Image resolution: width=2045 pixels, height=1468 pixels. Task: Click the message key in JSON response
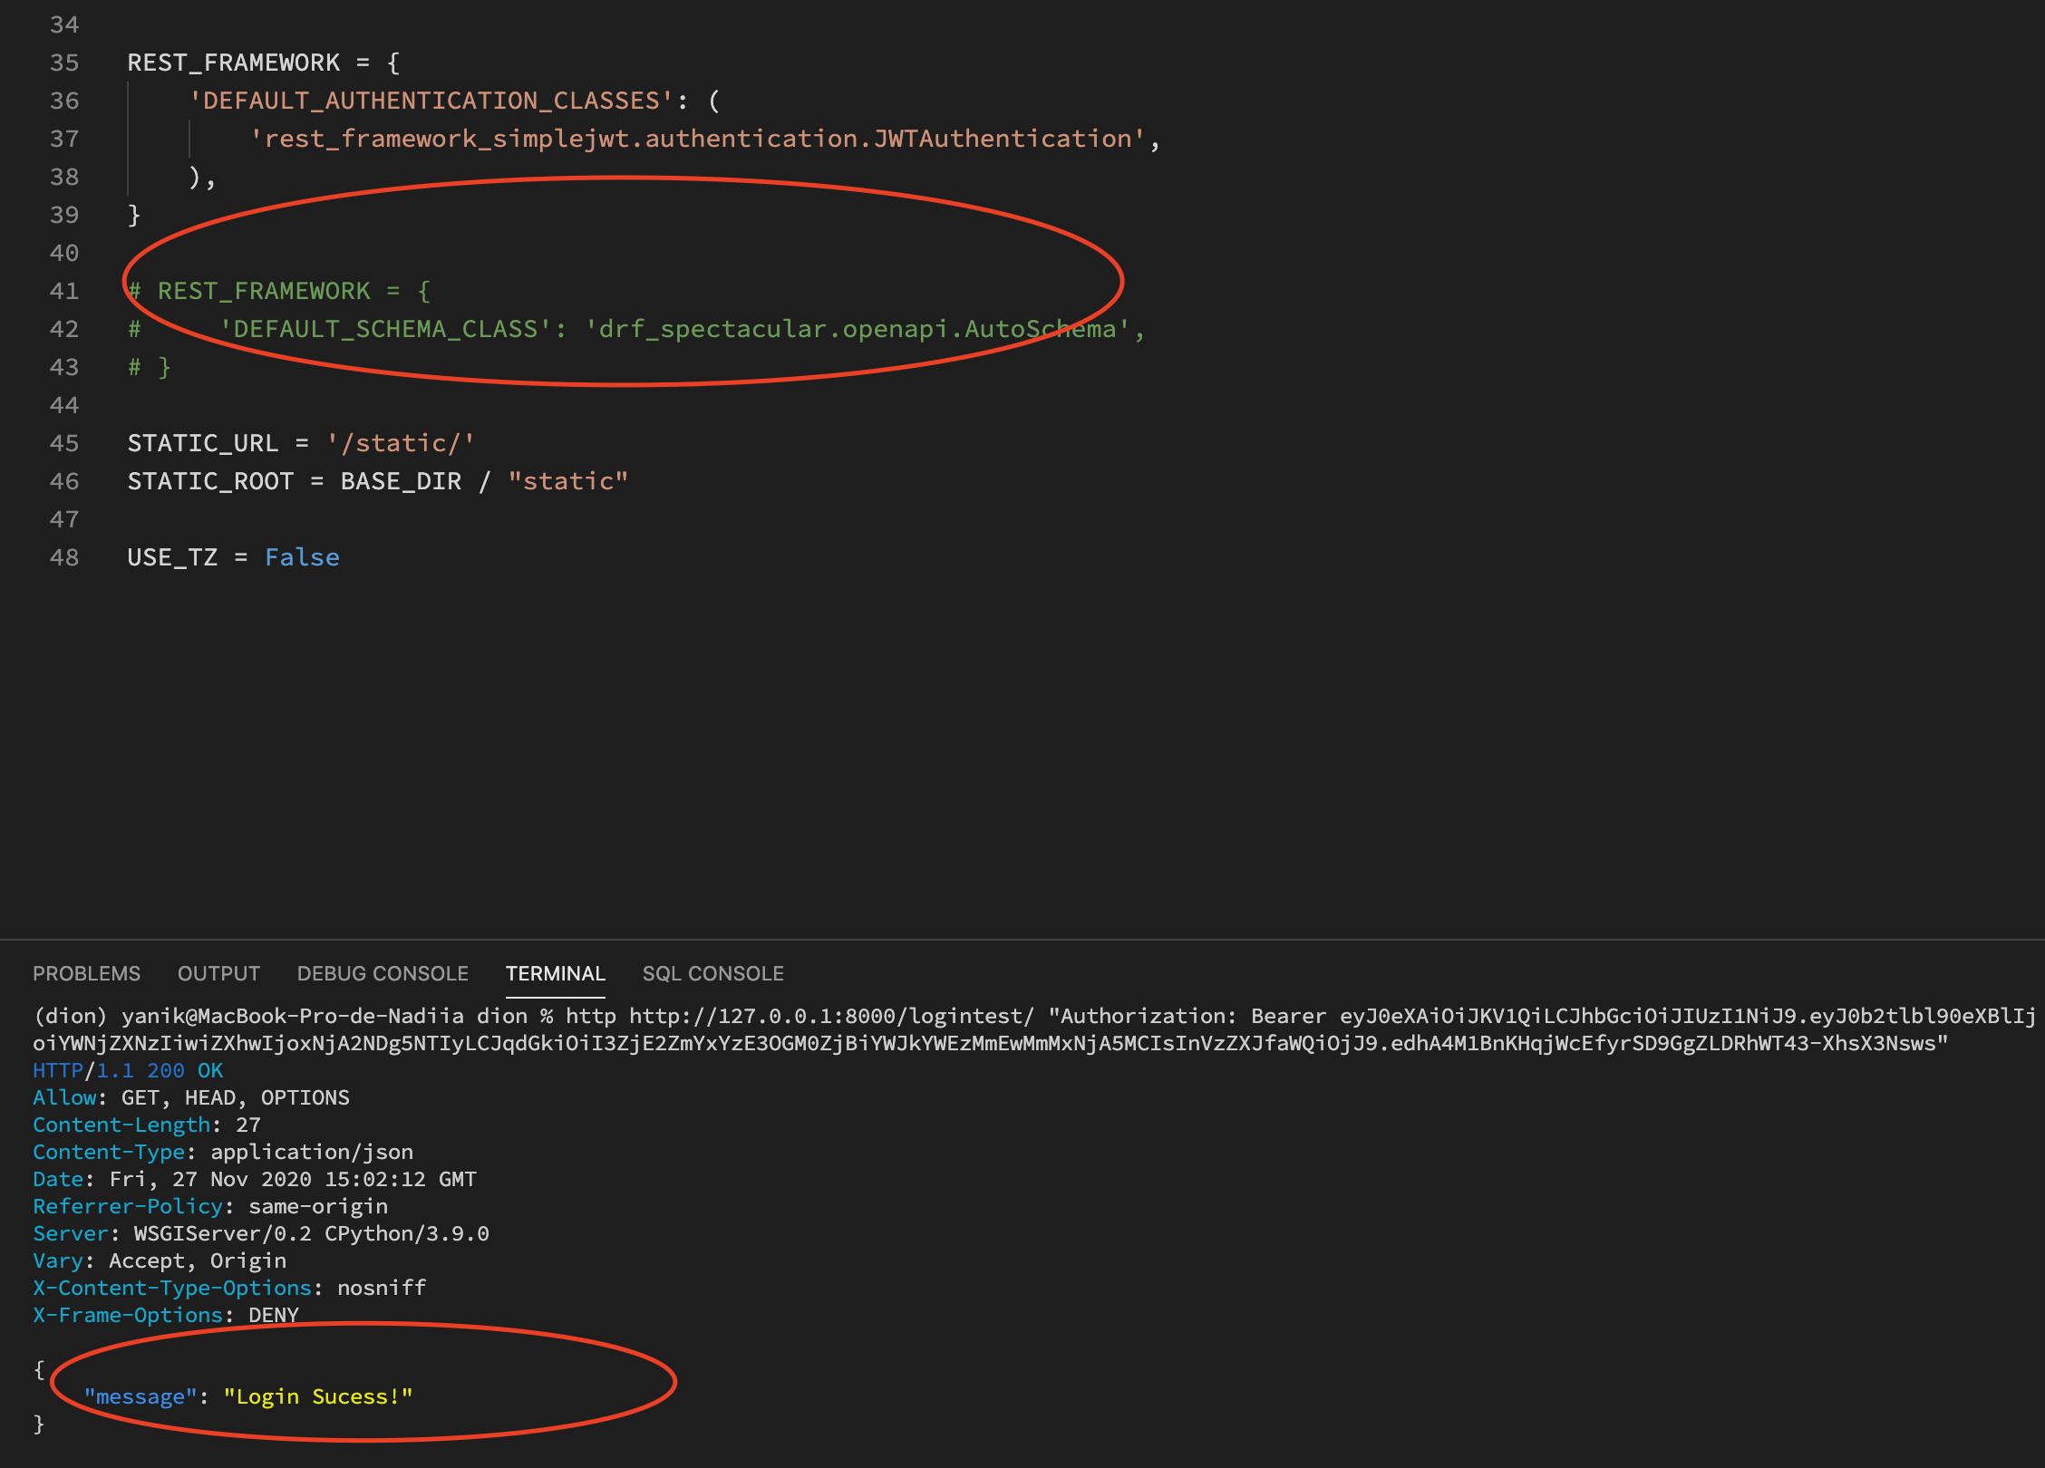[x=138, y=1396]
